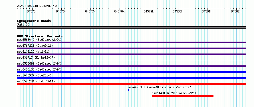Select the nsv6568042 purple variant bar
This screenshot has width=254, height=107.
(x=131, y=42)
